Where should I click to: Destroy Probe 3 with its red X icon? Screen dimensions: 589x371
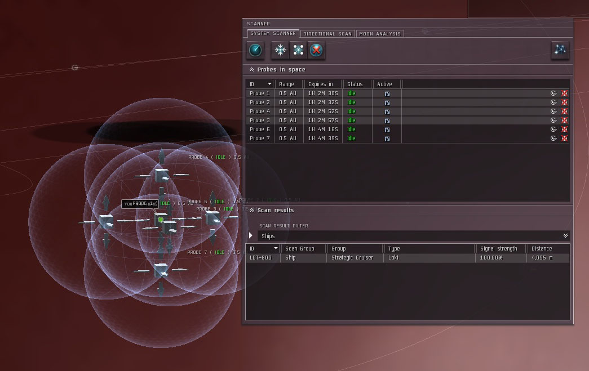[564, 120]
